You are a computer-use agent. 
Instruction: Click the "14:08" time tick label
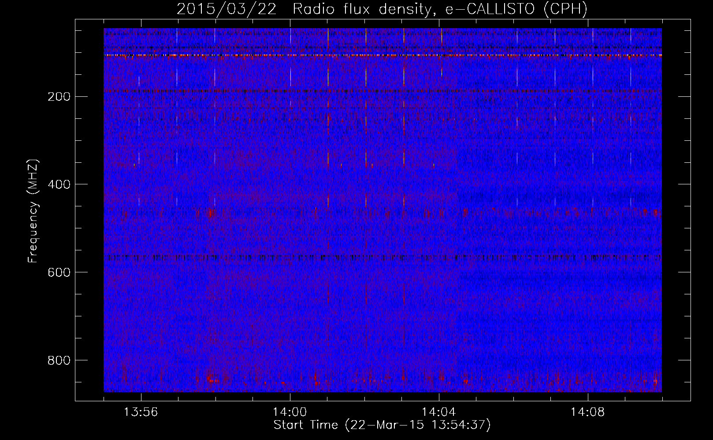coord(587,412)
